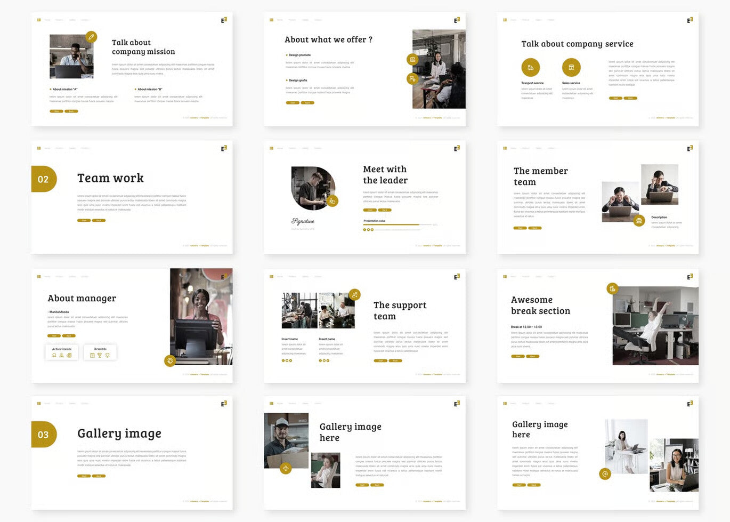Expand the Rewards panel on the About manager slide
This screenshot has width=730, height=522.
[x=100, y=352]
